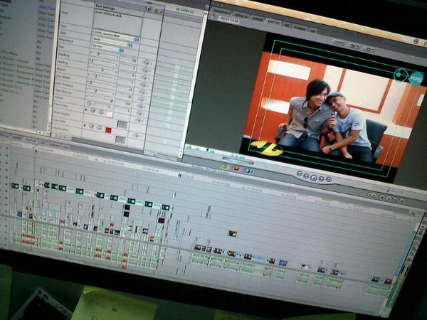Screen dimensions: 427x320
Task: Click Play In to Out button in Canvas
Action: tap(306, 176)
